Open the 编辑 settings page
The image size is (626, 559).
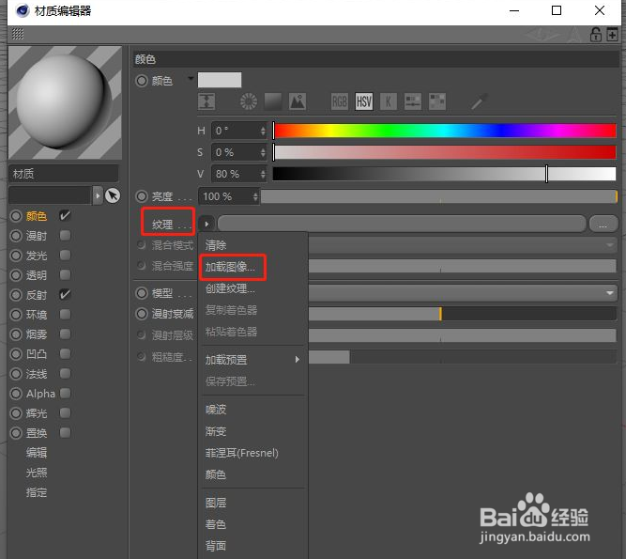click(x=37, y=453)
